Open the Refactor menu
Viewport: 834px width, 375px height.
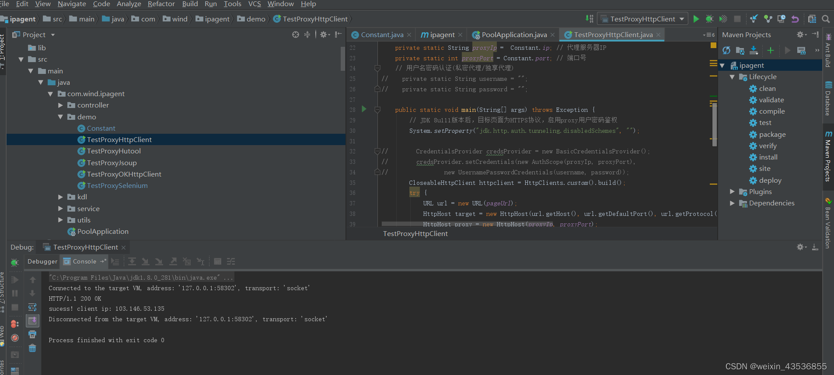(161, 4)
